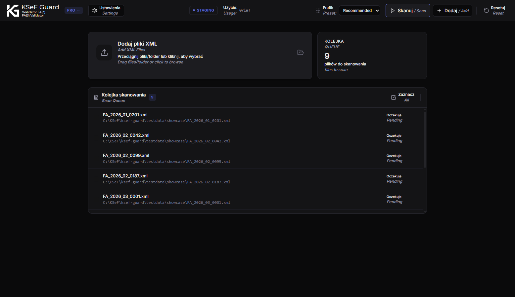Image resolution: width=515 pixels, height=297 pixels.
Task: Click 'Drag files/folder or click to browse' text
Action: [150, 62]
